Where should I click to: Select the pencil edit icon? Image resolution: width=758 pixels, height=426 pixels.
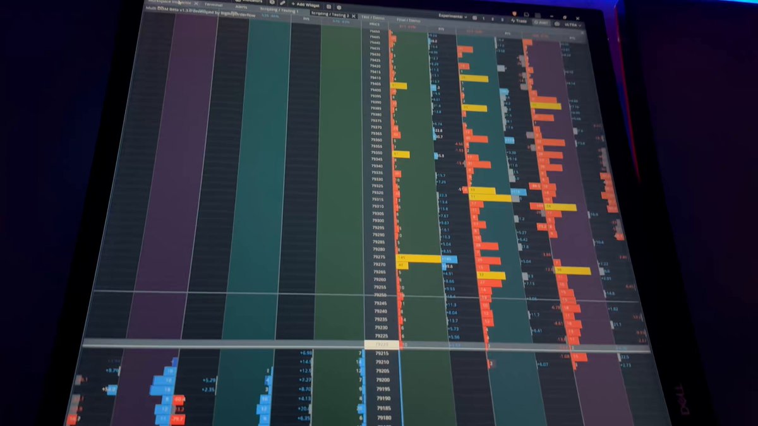click(x=282, y=3)
